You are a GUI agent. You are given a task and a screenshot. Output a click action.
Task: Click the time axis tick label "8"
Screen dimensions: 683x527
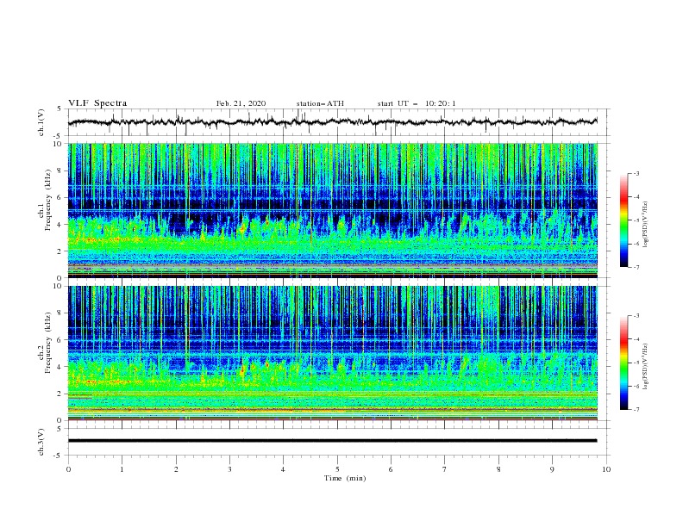(x=498, y=469)
